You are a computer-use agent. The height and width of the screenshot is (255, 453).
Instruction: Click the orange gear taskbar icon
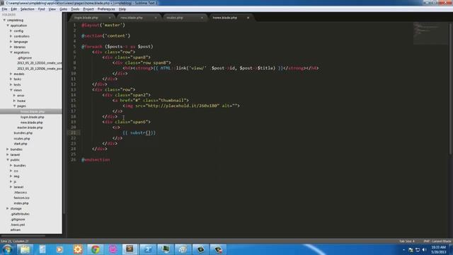(x=77, y=249)
